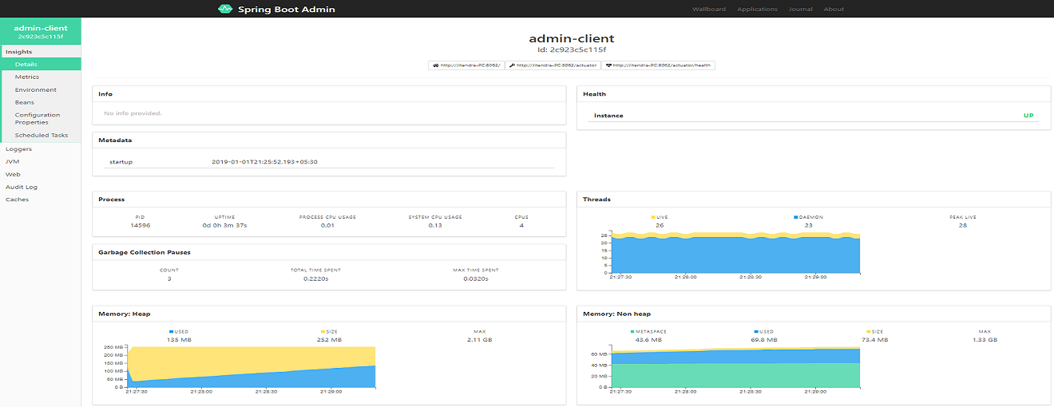Expand the JVM section in the sidebar
The width and height of the screenshot is (1054, 407).
click(12, 161)
